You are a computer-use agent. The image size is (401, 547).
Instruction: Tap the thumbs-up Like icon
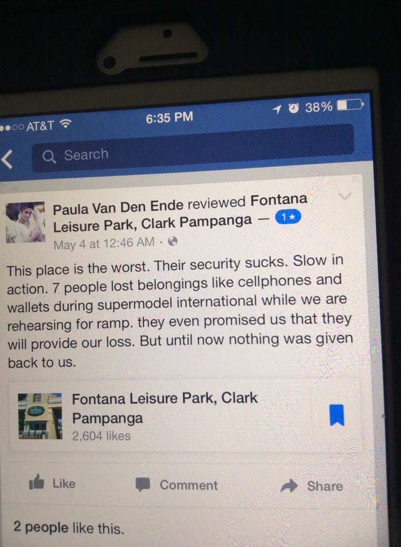point(36,482)
